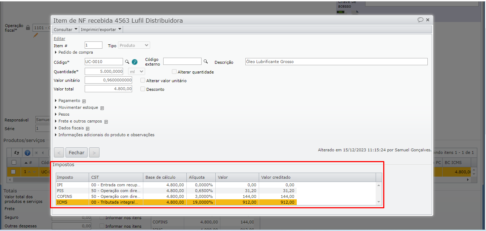This screenshot has width=486, height=231.
Task: Click the Valor total field 4.800,00
Action: (108, 89)
